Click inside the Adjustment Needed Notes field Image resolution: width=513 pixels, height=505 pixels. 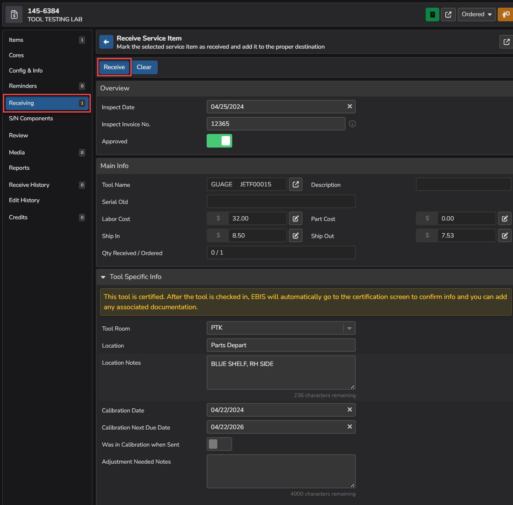coord(281,471)
